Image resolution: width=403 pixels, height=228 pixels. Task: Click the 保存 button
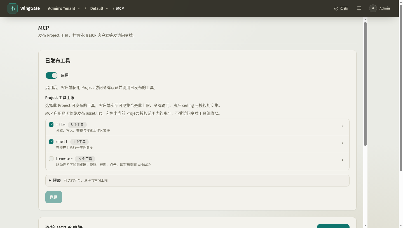(54, 197)
